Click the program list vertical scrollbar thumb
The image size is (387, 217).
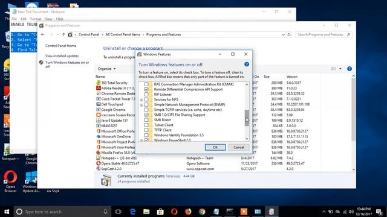[x=353, y=110]
